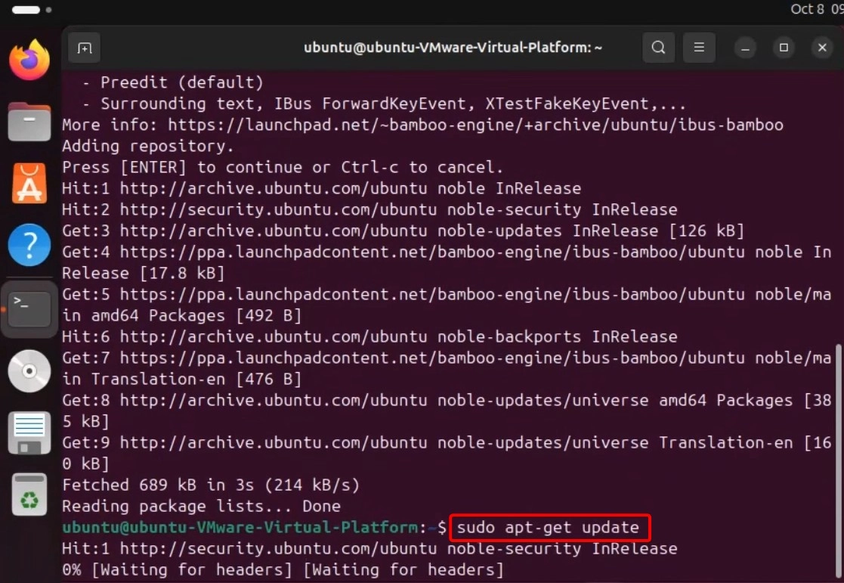Click 'Fetched 689 kB in 3s' line

pos(211,485)
